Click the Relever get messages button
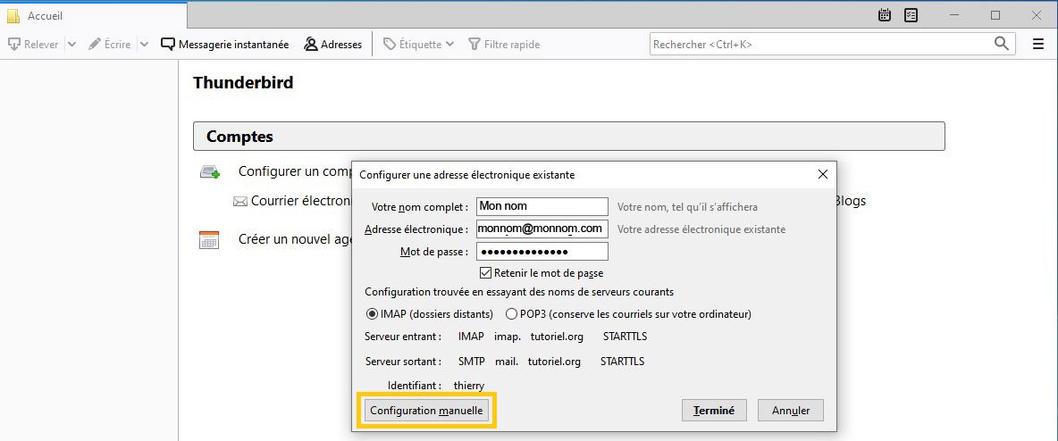 33,45
